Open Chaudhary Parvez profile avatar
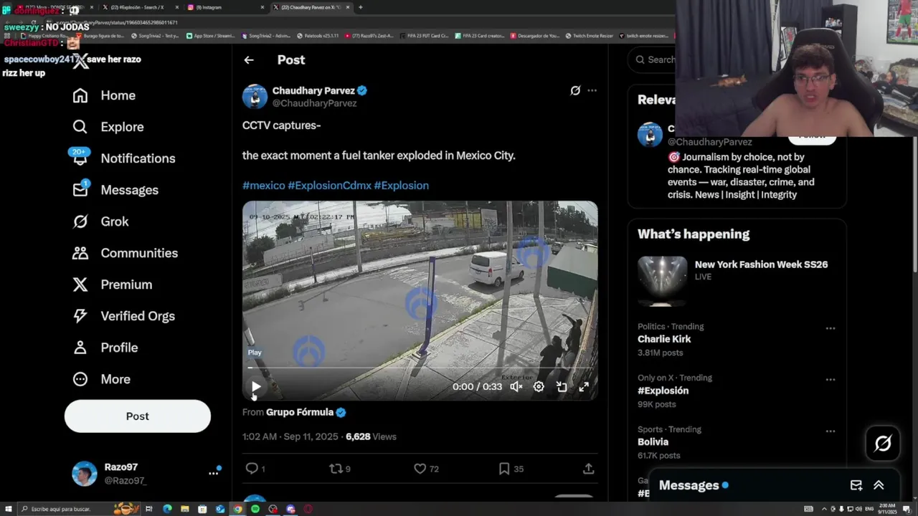Image resolution: width=918 pixels, height=516 pixels. click(x=255, y=97)
